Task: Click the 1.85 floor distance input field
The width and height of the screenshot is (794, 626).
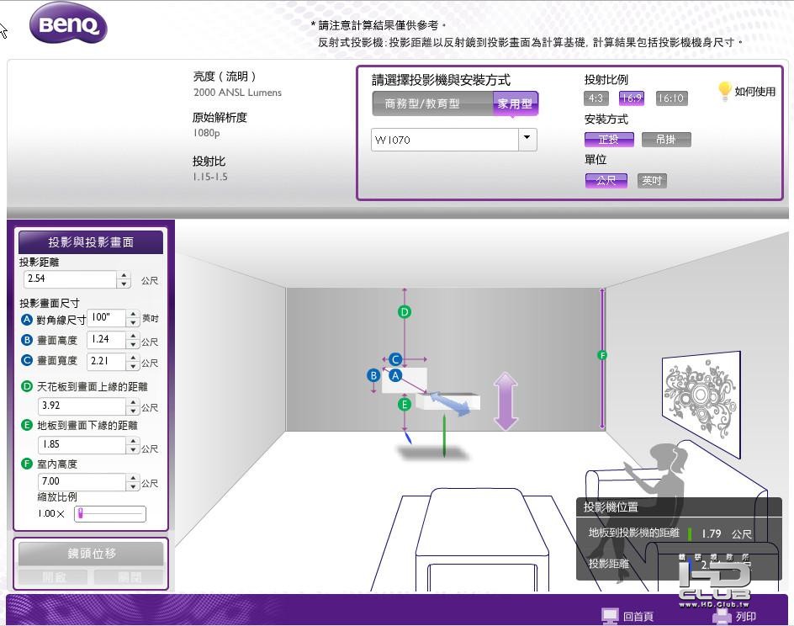Action: pyautogui.click(x=82, y=445)
